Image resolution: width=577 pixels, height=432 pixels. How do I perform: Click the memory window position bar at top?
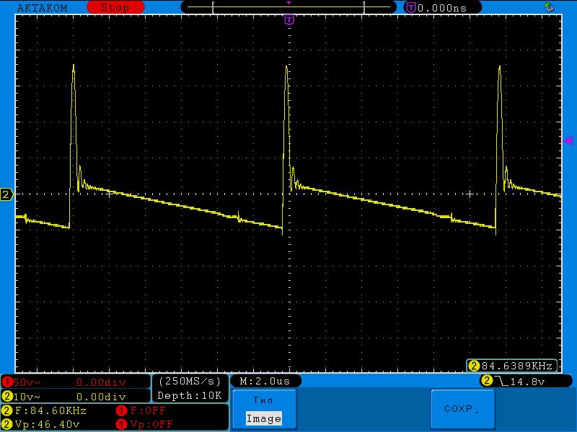(x=288, y=7)
